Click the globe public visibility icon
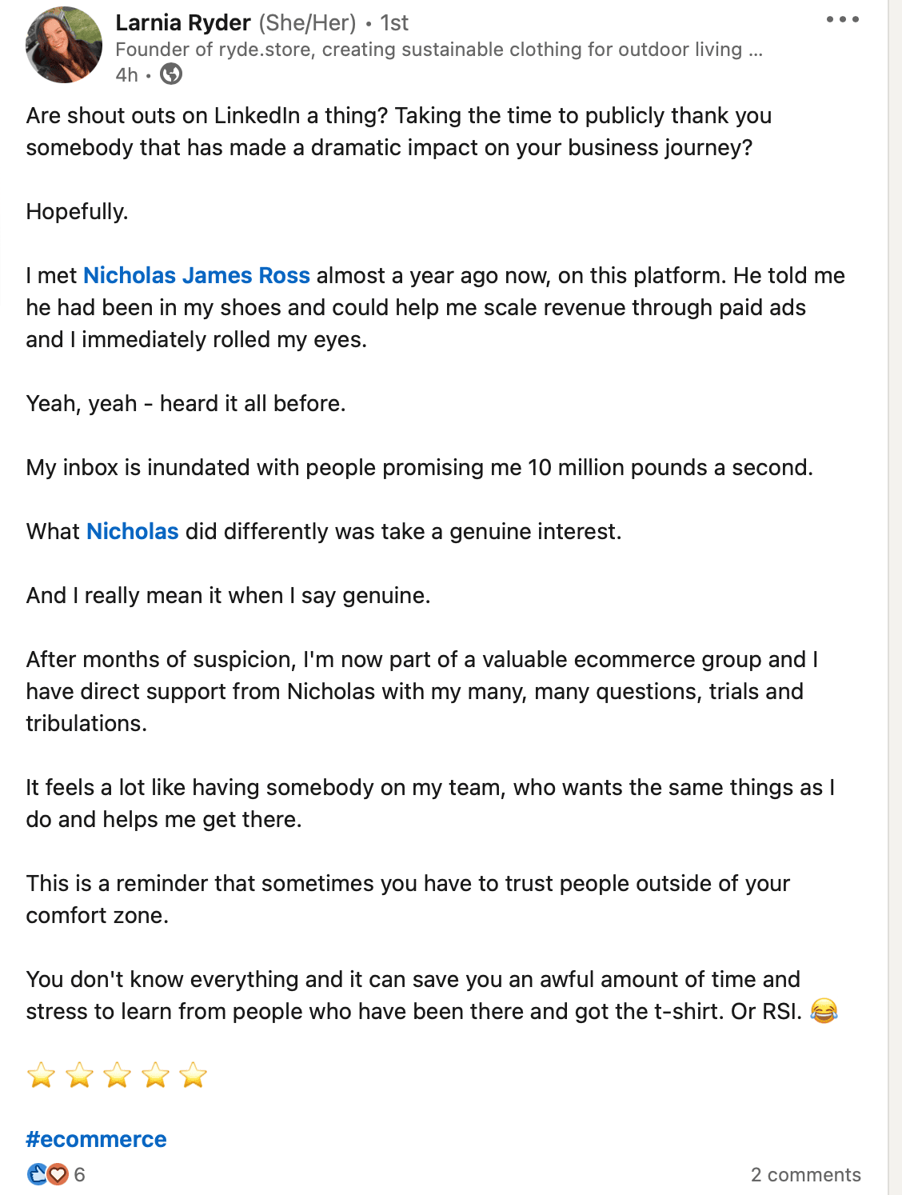The width and height of the screenshot is (902, 1195). pos(171,74)
